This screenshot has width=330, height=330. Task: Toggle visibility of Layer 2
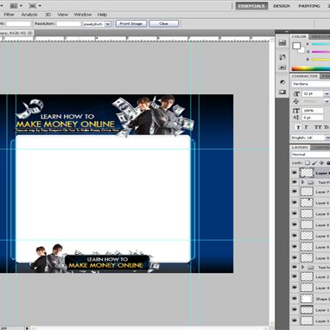pos(295,276)
